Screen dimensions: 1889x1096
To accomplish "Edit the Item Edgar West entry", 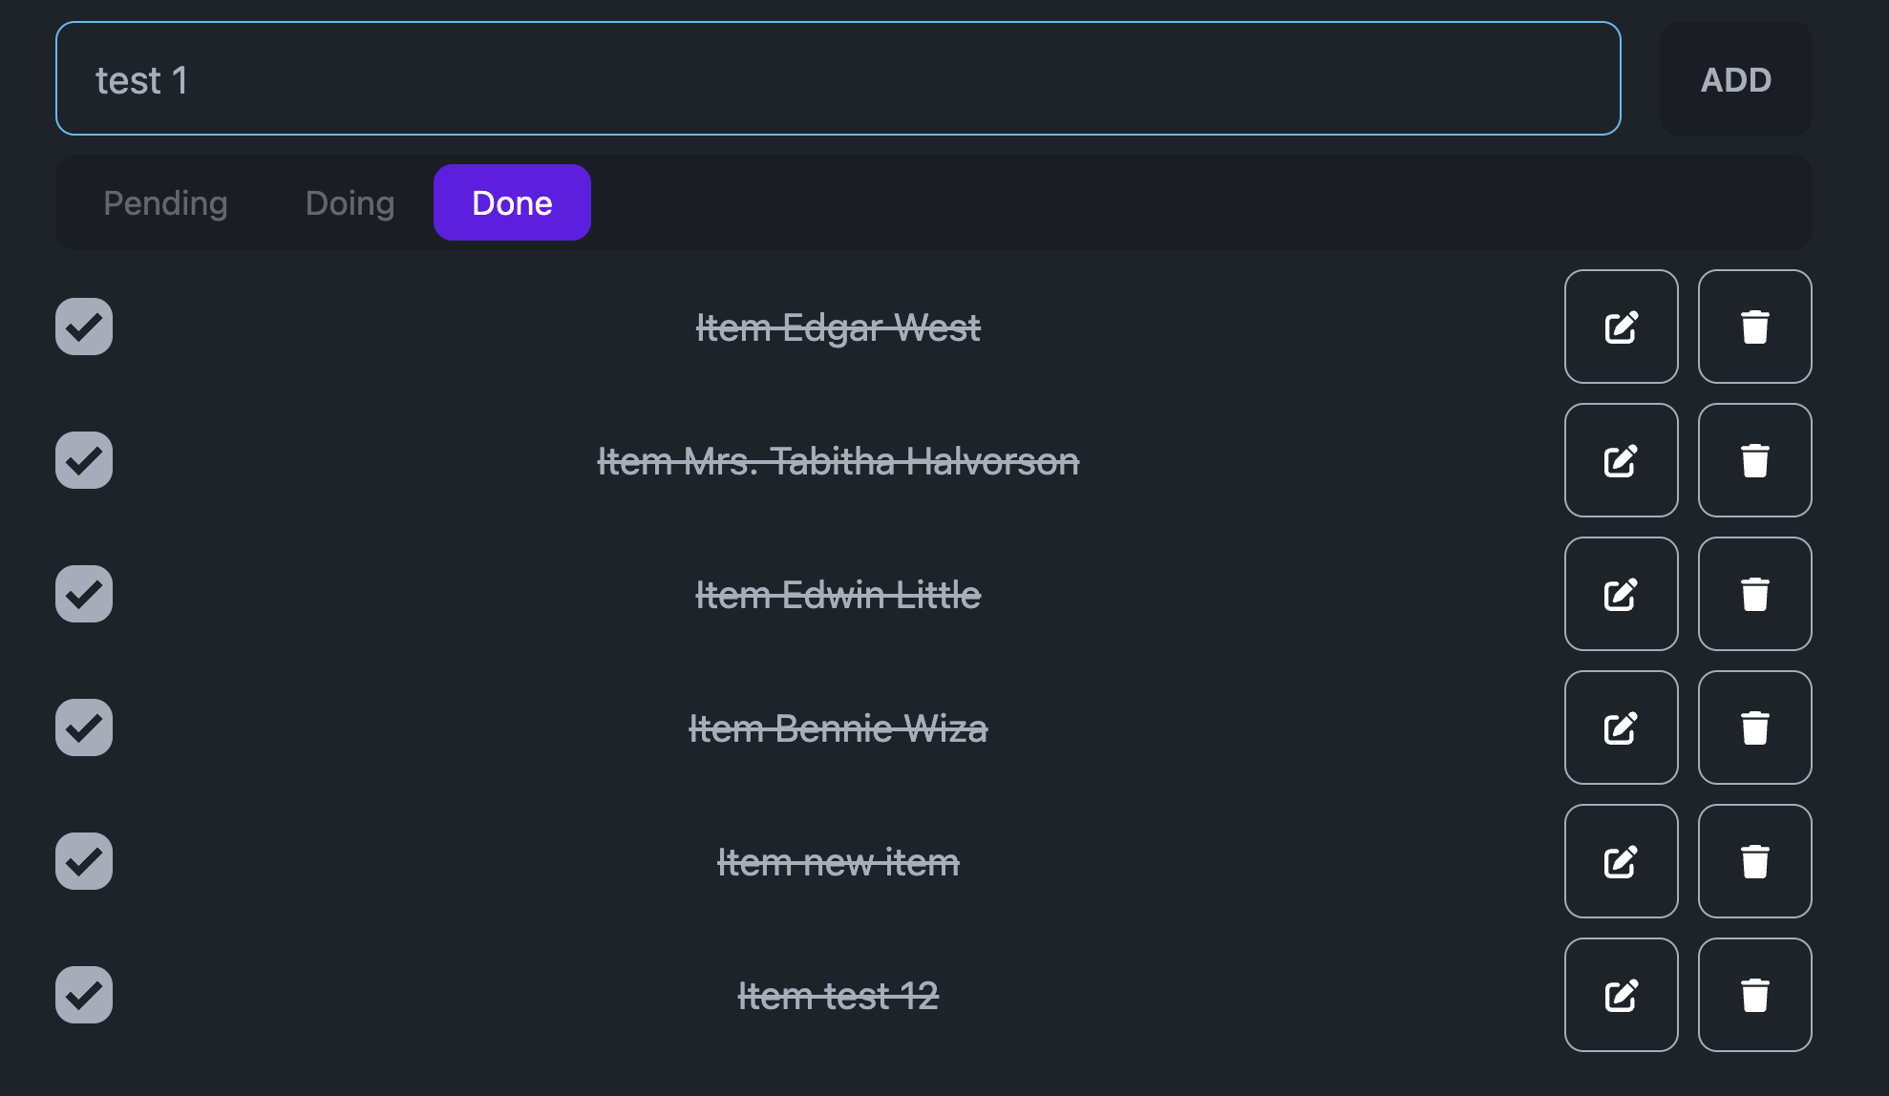I will 1621,327.
